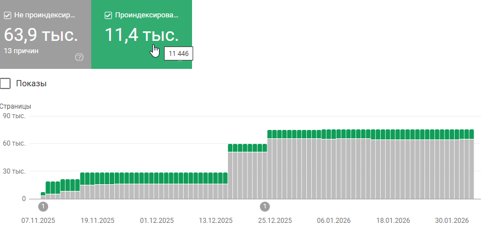Screen dimensions: 486x238
Task: Click the '13.12.2025' date axis label
Action: tap(216, 221)
